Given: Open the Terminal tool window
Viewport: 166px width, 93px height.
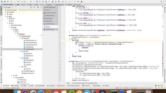Looking at the screenshot, I should [86, 86].
